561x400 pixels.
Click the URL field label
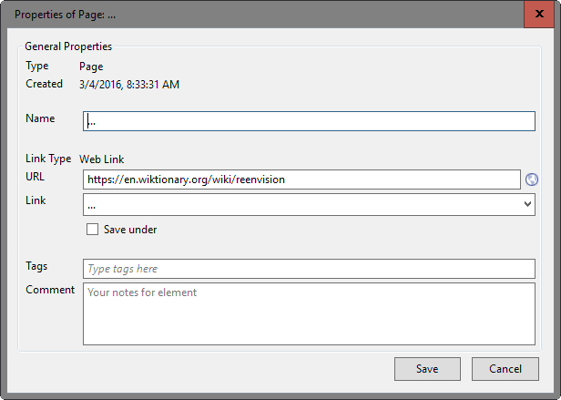coord(36,176)
